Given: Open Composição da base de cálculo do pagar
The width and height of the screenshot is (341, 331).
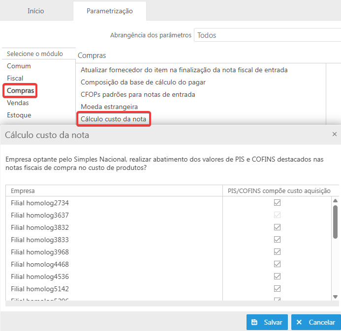Looking at the screenshot, I should [143, 82].
